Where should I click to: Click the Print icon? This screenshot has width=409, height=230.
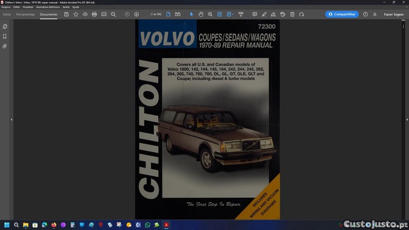pos(94,14)
